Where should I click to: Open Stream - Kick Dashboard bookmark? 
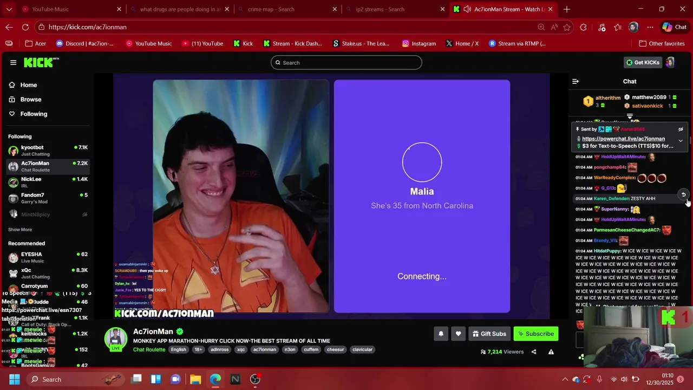point(292,43)
